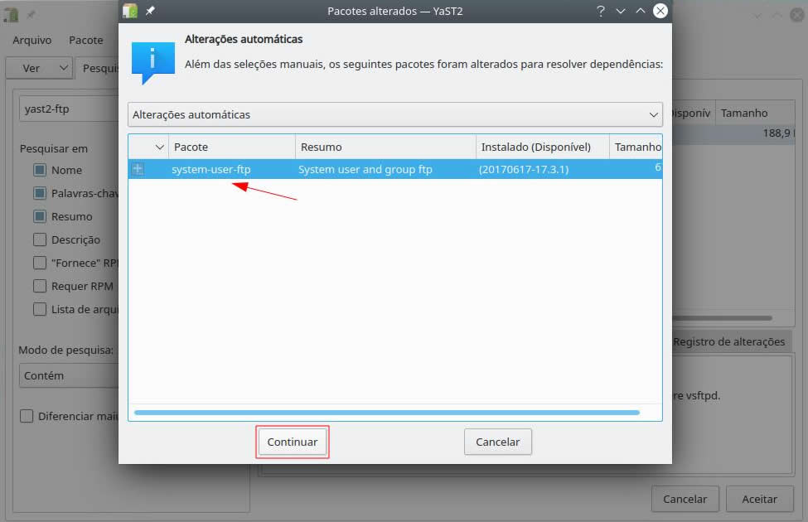Click the install status icon for system-user-ftp
The width and height of the screenshot is (808, 522).
point(138,169)
